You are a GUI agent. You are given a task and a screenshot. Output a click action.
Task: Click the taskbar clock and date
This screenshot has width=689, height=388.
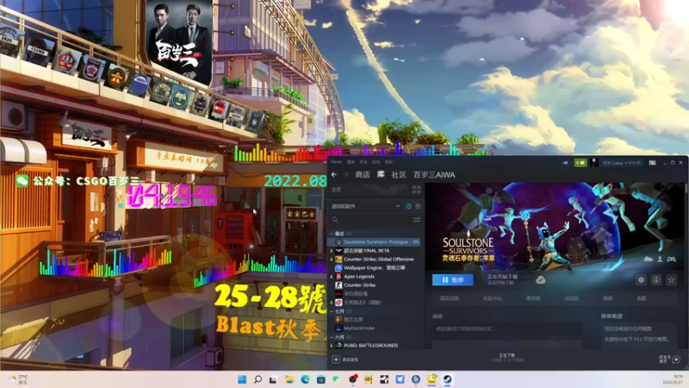(673, 379)
